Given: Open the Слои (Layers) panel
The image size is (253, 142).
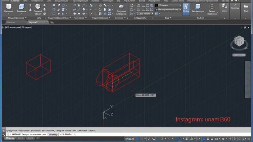Looking at the screenshot, I should [x=224, y=8].
